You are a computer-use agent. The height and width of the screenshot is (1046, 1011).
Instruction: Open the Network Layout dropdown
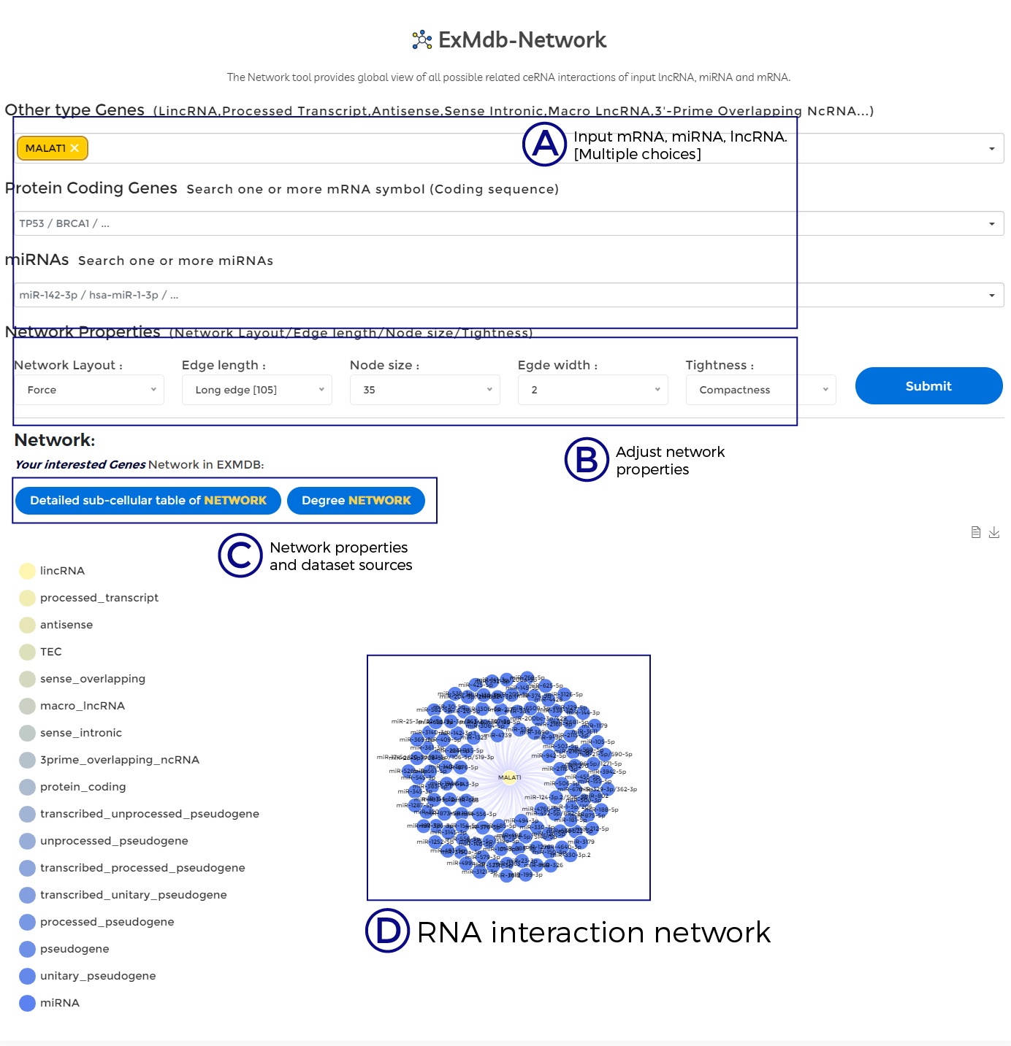90,390
